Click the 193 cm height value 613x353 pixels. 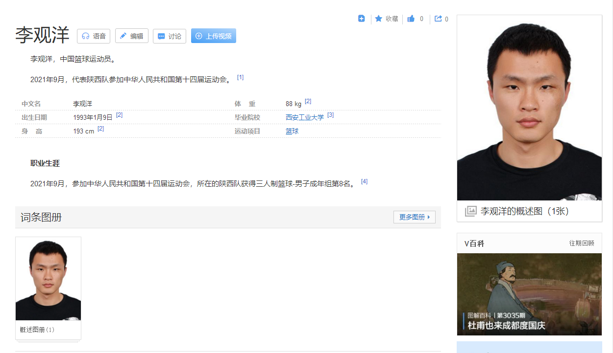click(x=83, y=131)
